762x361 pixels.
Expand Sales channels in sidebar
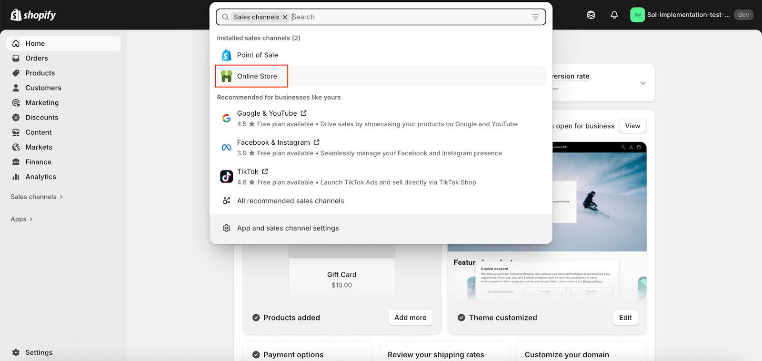pos(37,197)
